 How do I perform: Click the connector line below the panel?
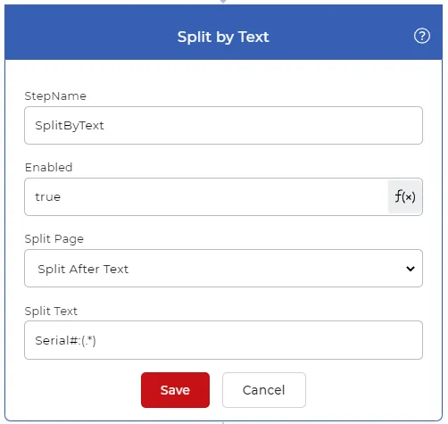pyautogui.click(x=223, y=422)
